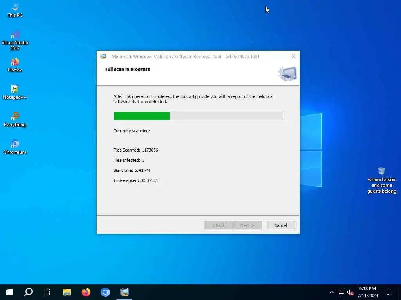Open Task View on the taskbar

47,292
